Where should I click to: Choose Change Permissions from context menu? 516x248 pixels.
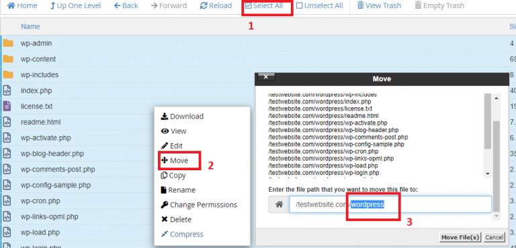point(199,205)
